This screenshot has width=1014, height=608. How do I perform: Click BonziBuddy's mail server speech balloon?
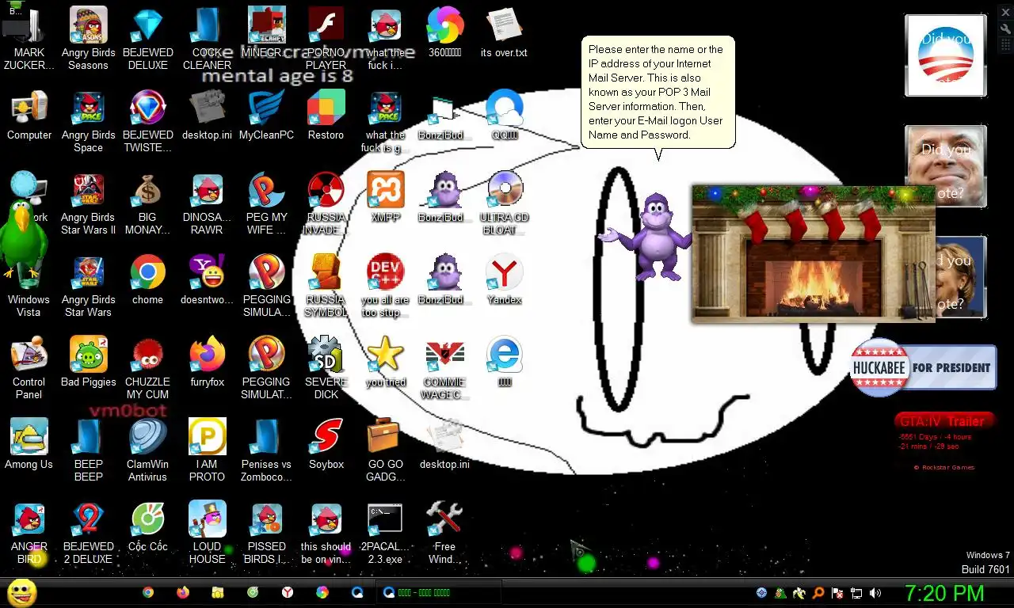(x=658, y=93)
